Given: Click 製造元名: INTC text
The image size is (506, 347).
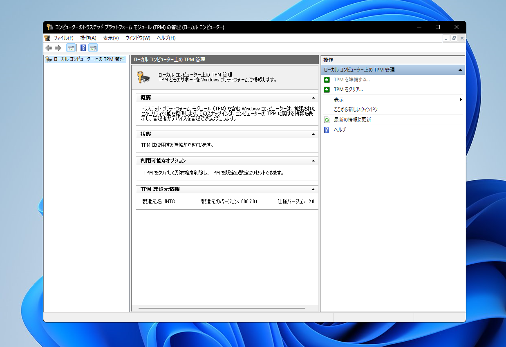Looking at the screenshot, I should point(159,201).
